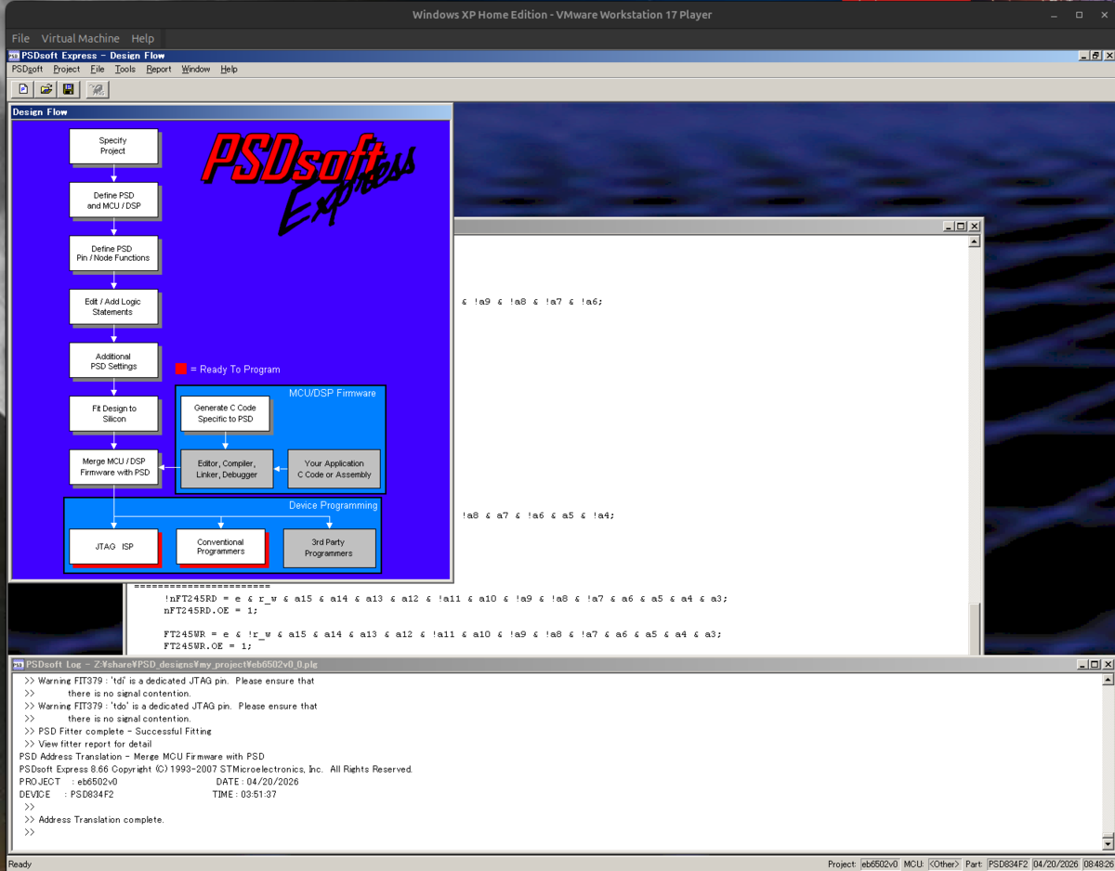
Task: Click the 3rd Party Programmers button
Action: 329,548
